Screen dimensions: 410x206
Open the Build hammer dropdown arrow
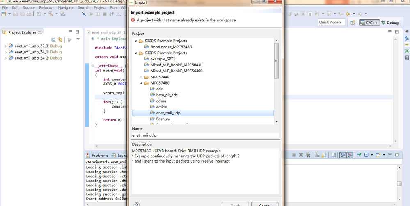57,14
